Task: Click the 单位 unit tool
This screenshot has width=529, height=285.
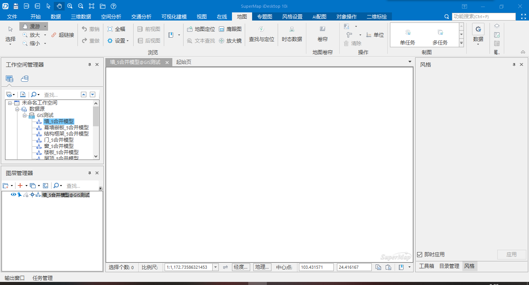Action: [375, 35]
